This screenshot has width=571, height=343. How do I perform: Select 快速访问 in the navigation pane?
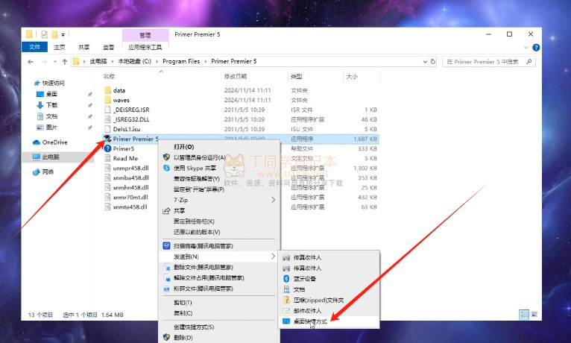(54, 83)
